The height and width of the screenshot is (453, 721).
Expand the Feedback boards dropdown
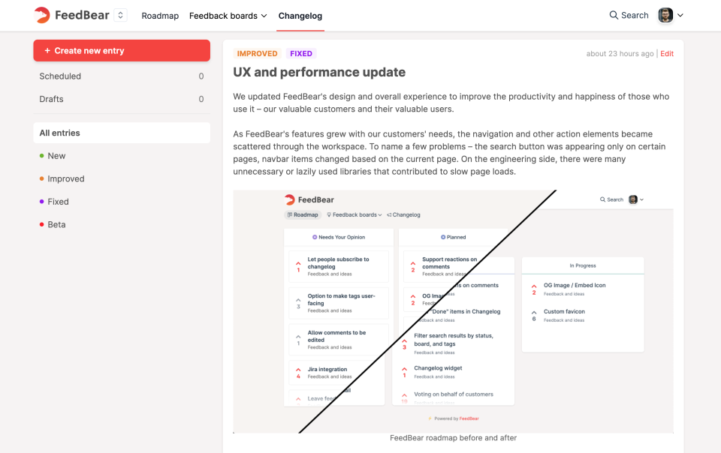pyautogui.click(x=228, y=16)
